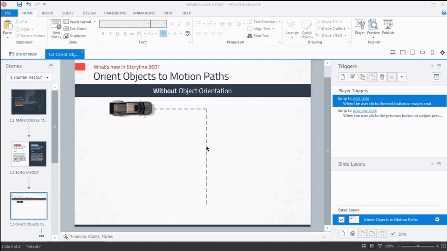Open the ANIMATIONS ribbon tab
Image resolution: width=447 pixels, height=251 pixels.
click(144, 13)
